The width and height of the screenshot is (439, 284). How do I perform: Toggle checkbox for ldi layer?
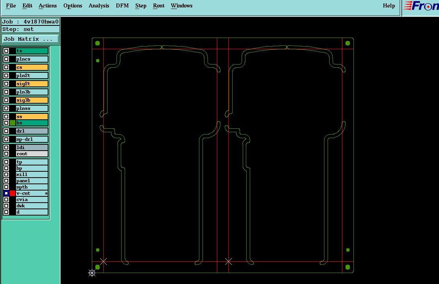(6, 147)
